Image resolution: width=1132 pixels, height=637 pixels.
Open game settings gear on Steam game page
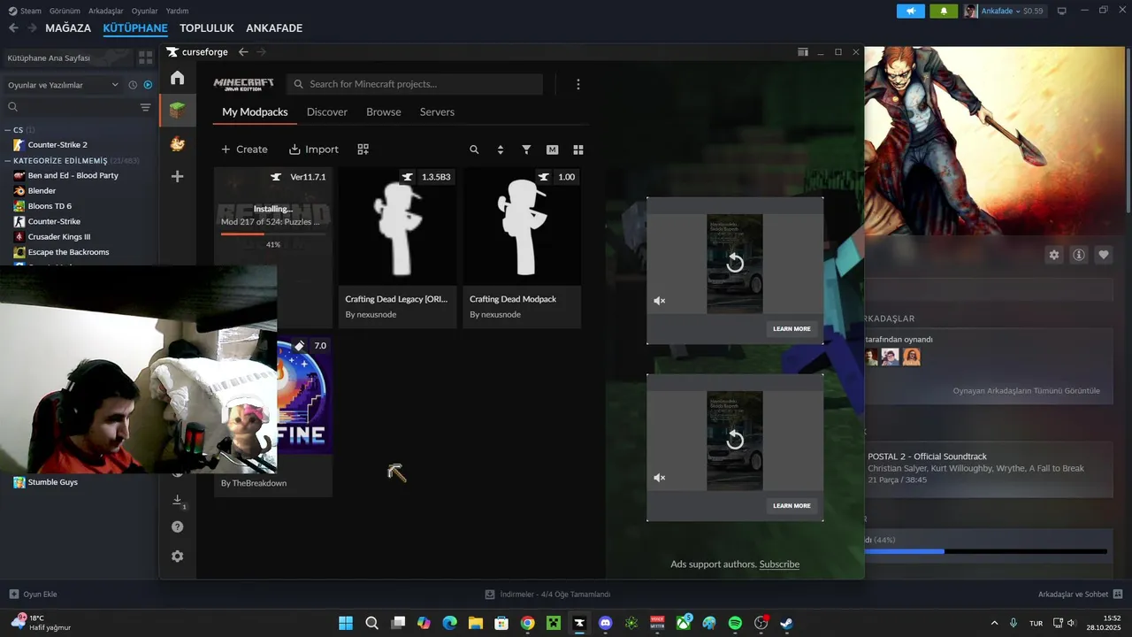1054,255
